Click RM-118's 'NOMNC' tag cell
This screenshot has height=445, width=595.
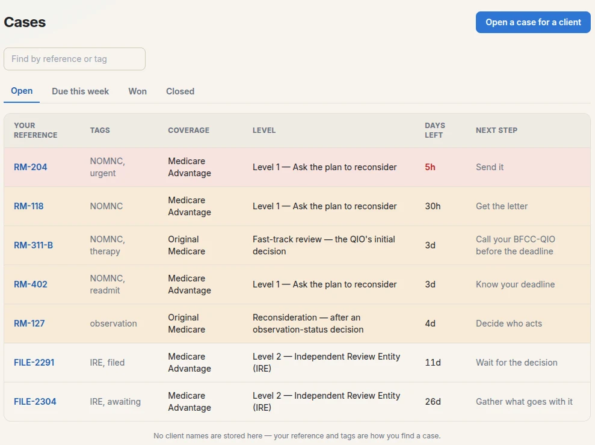tap(106, 206)
